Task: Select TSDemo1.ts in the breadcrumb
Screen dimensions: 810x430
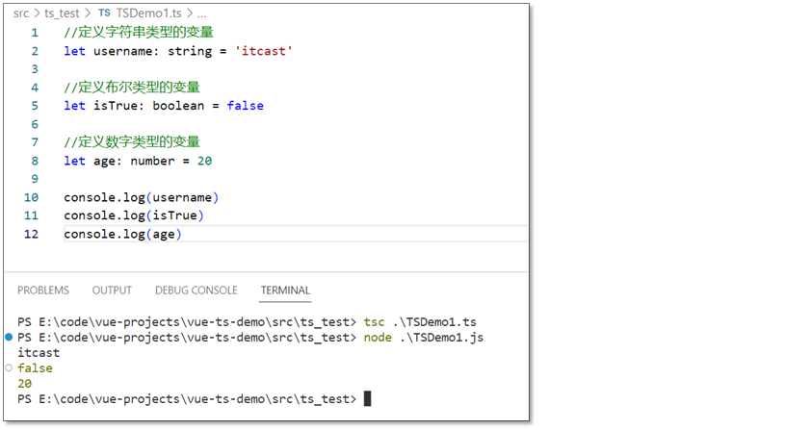Action: pos(147,13)
